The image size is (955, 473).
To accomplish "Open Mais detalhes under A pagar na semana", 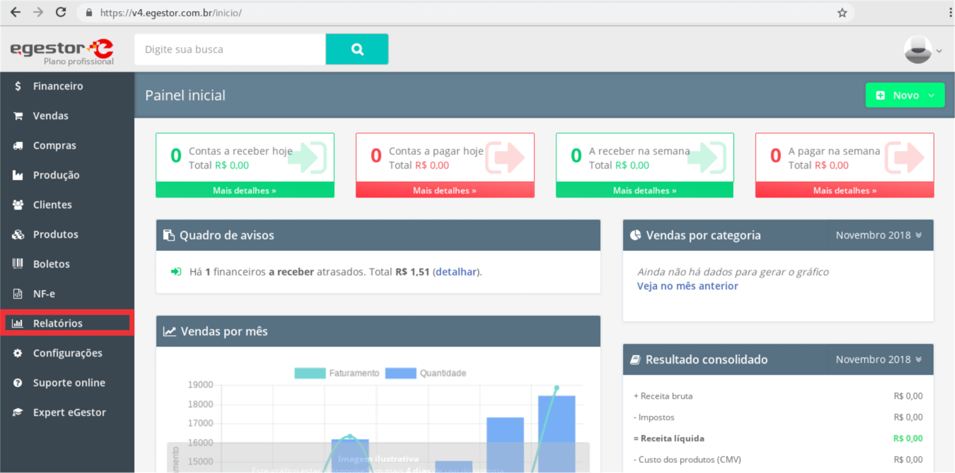I will click(x=845, y=190).
